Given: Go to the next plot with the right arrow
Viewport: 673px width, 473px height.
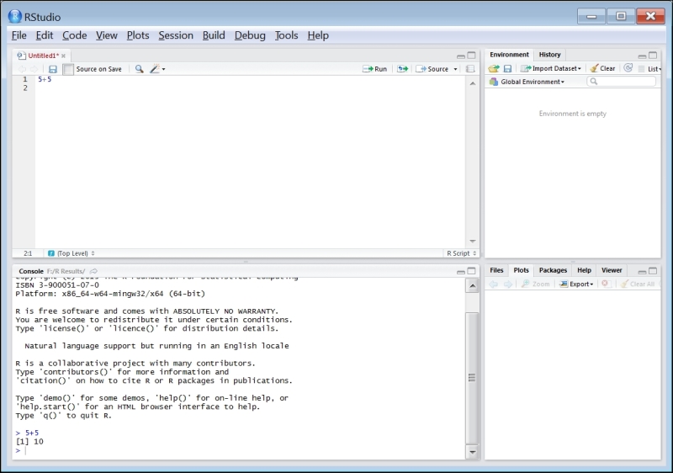Looking at the screenshot, I should pyautogui.click(x=507, y=284).
